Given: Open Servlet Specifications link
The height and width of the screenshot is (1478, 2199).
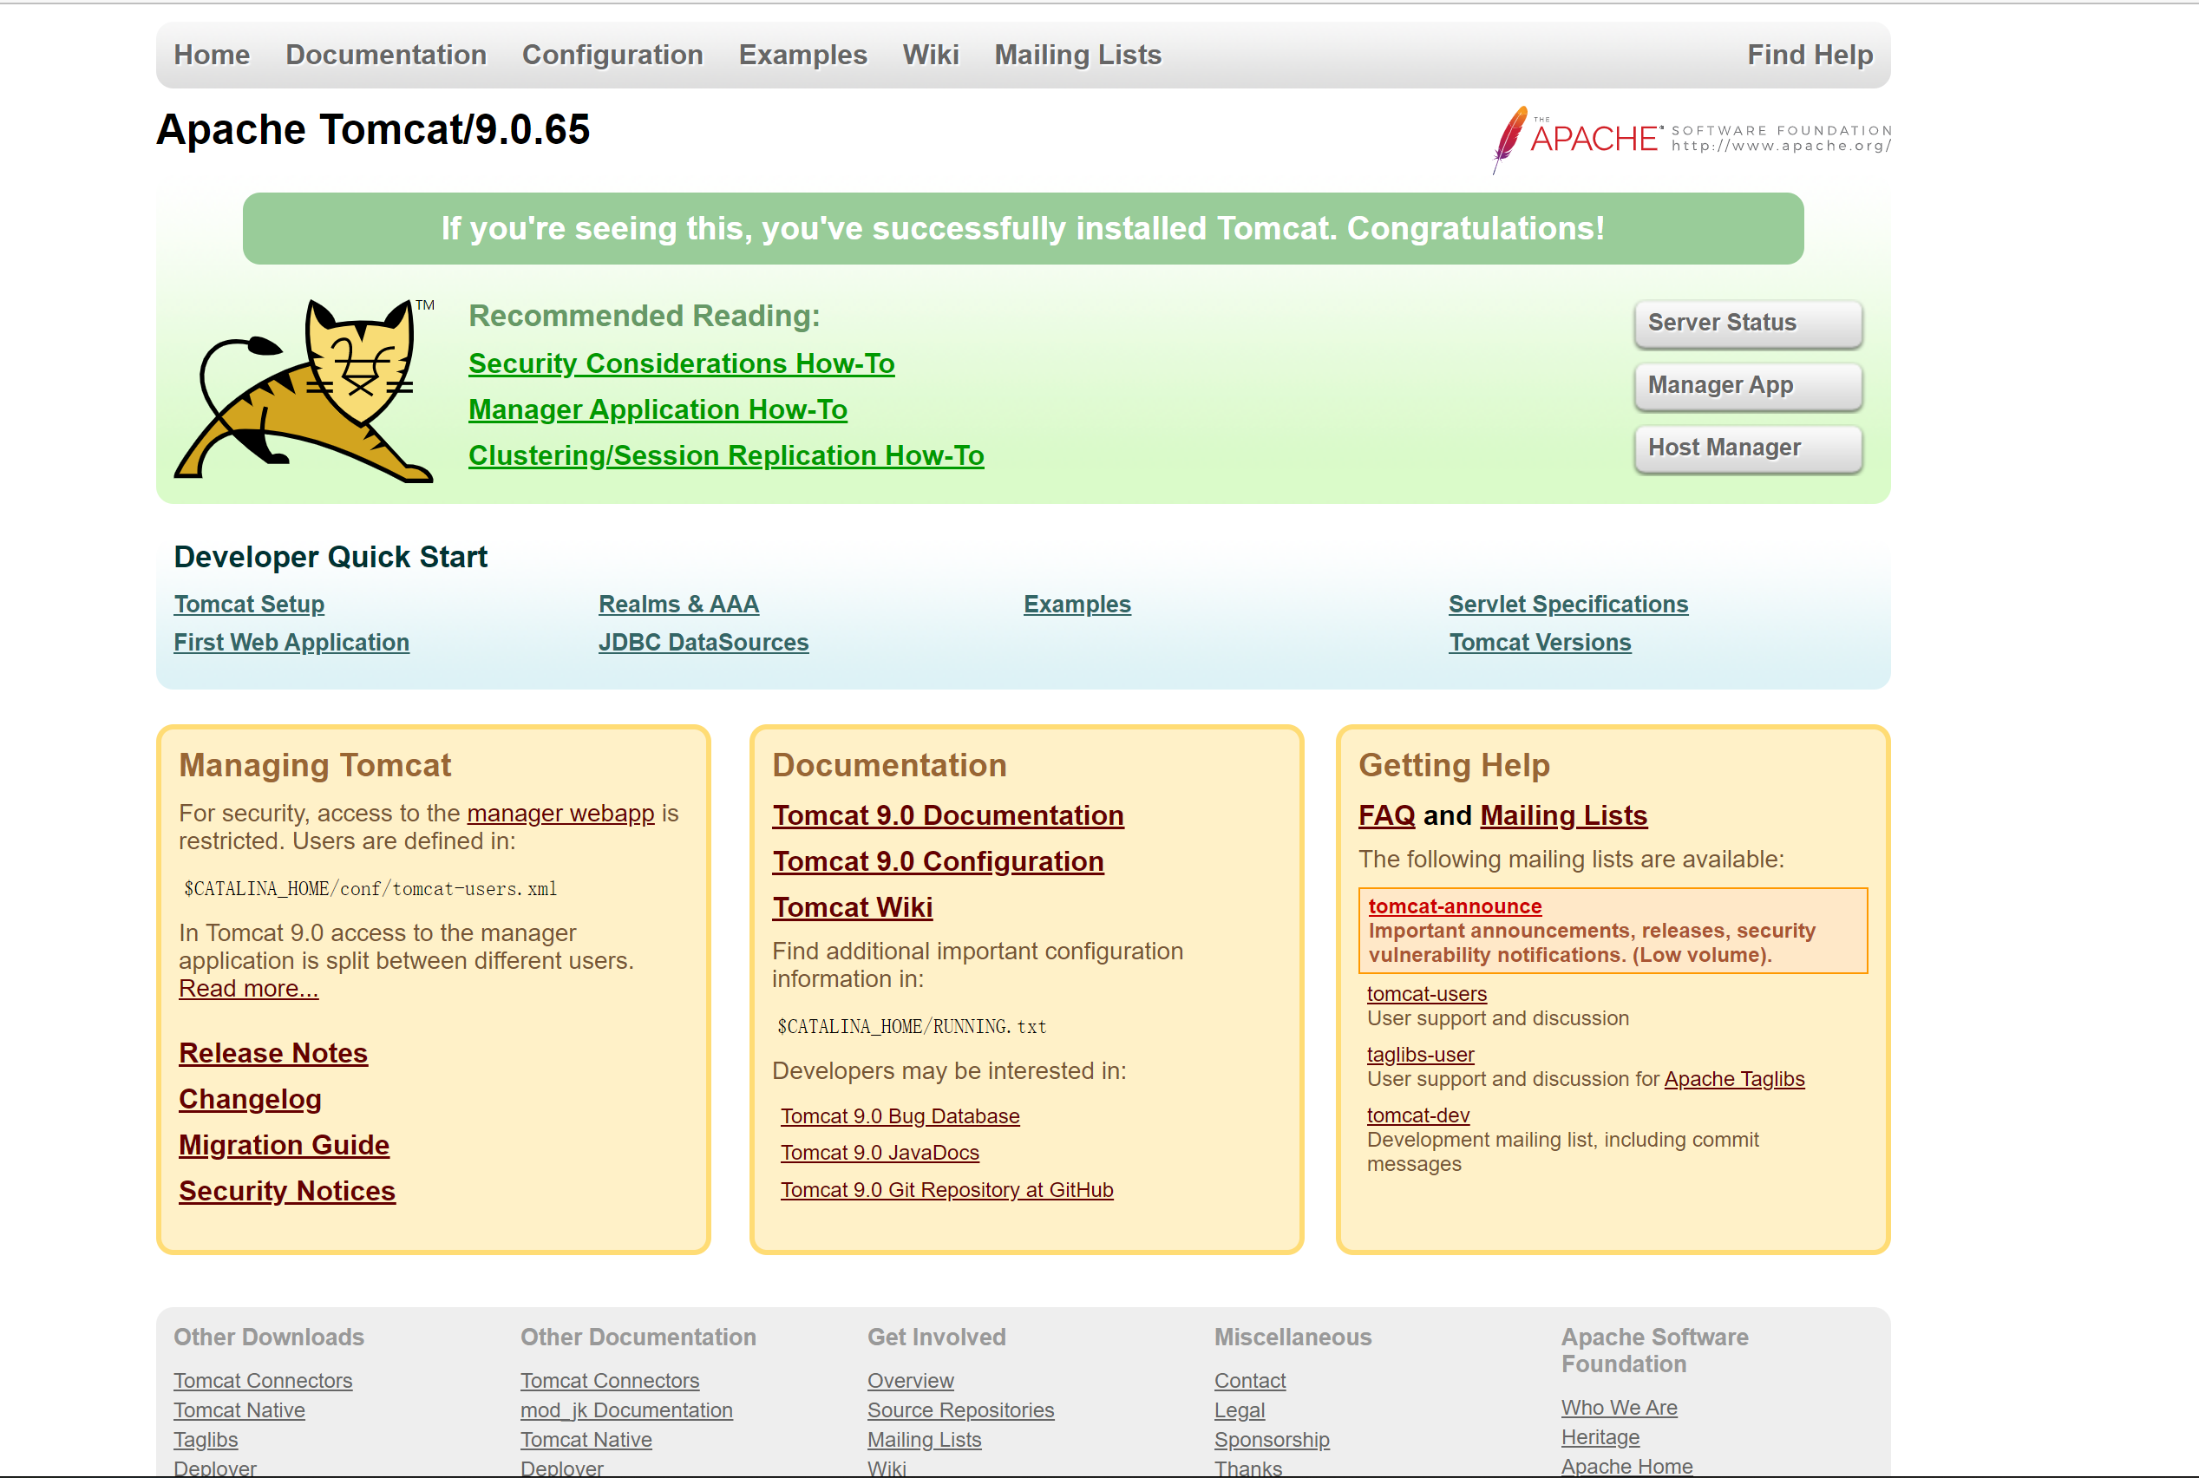Looking at the screenshot, I should coord(1568,605).
